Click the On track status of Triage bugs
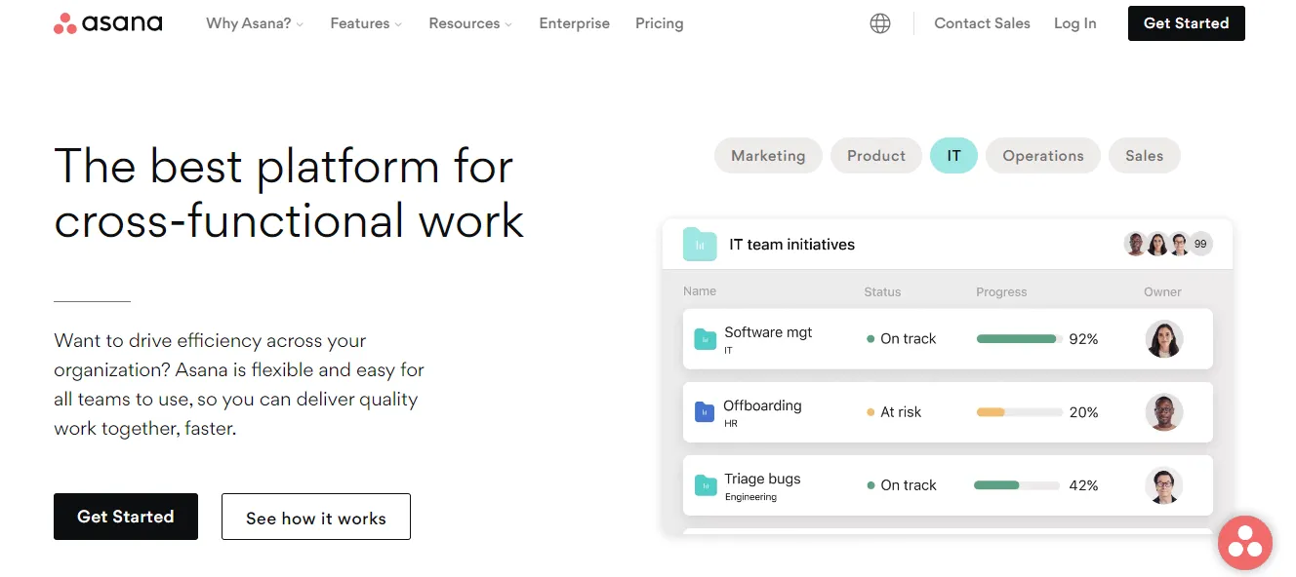This screenshot has width=1296, height=577. point(901,485)
